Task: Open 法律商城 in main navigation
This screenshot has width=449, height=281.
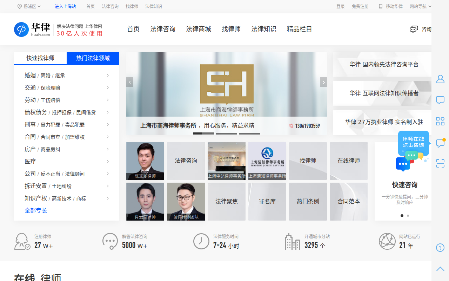Action: [x=199, y=29]
